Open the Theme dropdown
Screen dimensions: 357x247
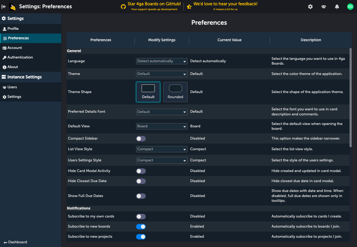pyautogui.click(x=162, y=74)
